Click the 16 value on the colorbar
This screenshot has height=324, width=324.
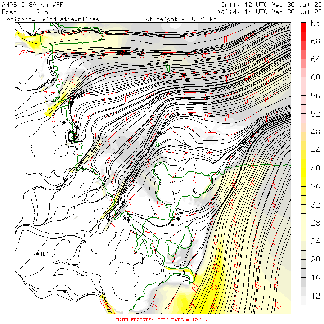pyautogui.click(x=315, y=278)
